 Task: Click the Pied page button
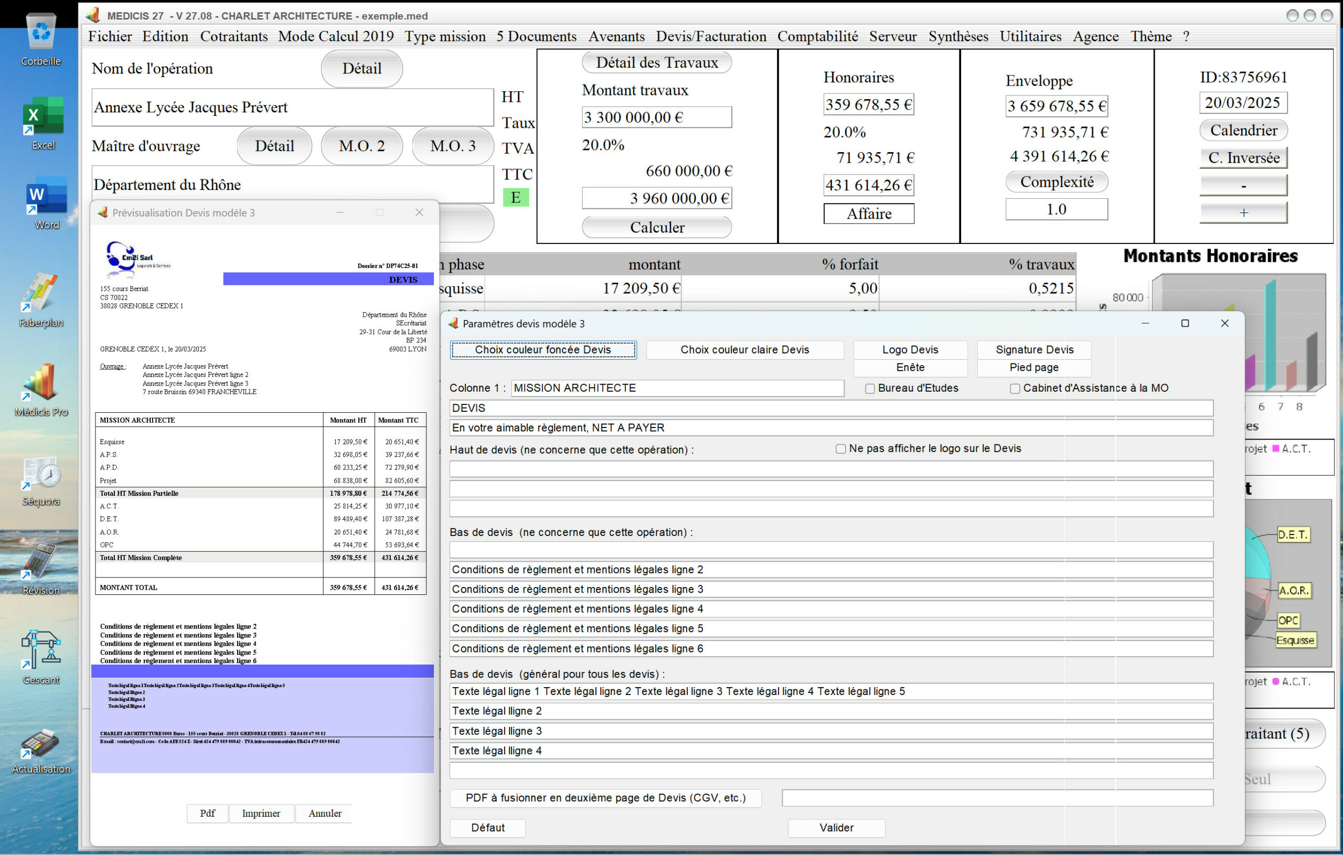click(1035, 368)
